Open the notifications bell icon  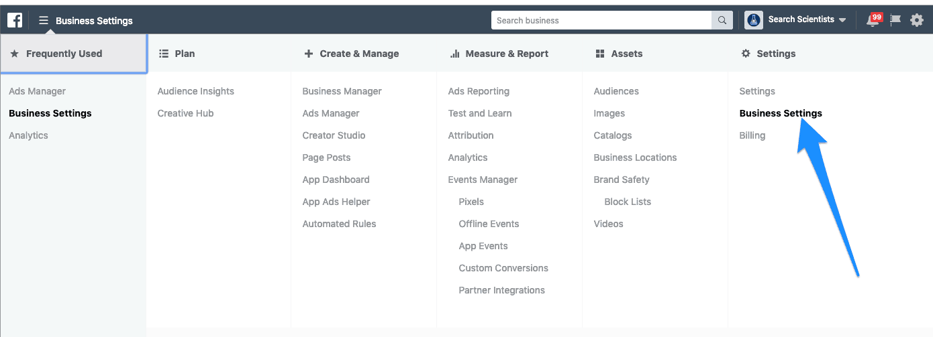tap(873, 20)
